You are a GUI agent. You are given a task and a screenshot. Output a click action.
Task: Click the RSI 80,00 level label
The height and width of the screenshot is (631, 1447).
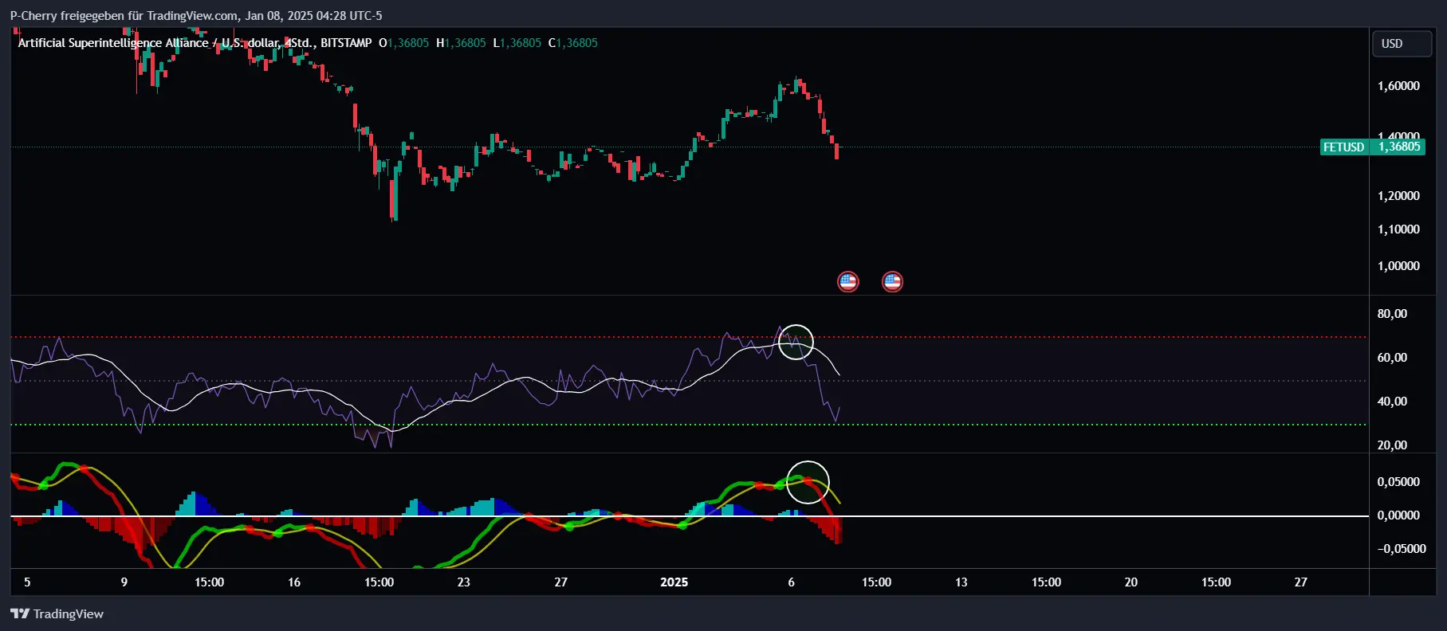click(1392, 314)
